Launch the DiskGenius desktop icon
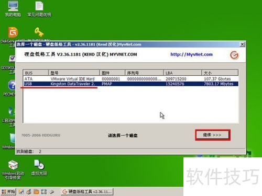262x196 pixels. tap(13, 32)
